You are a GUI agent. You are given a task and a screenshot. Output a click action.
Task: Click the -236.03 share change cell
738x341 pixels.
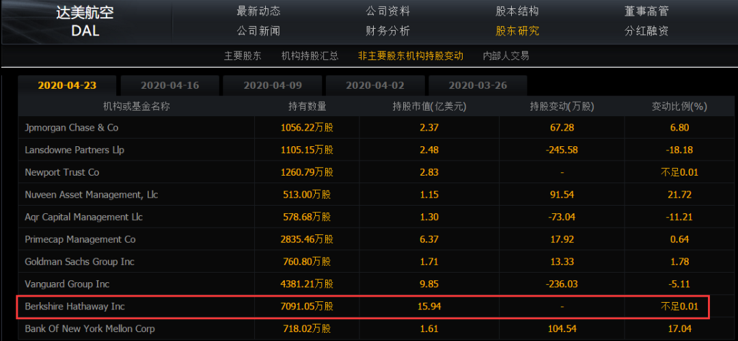562,284
